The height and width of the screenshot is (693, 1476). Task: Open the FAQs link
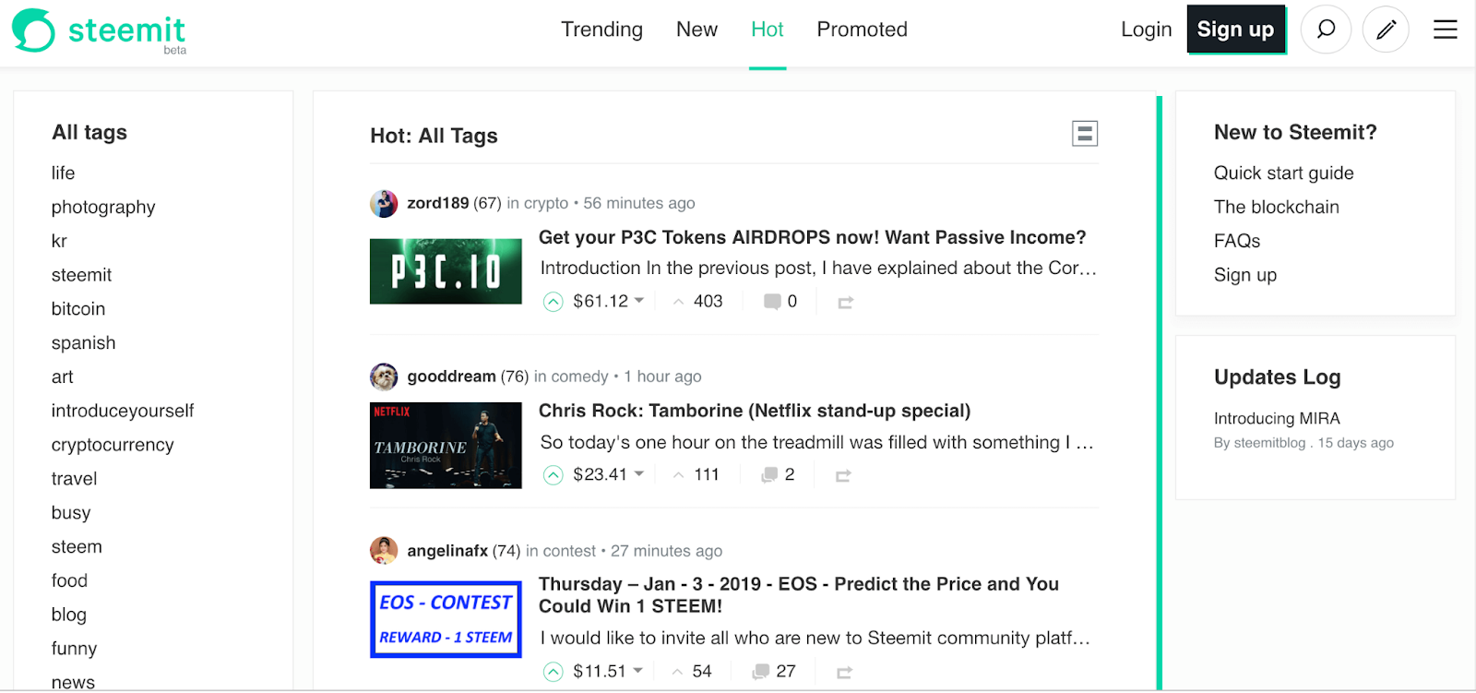1236,242
